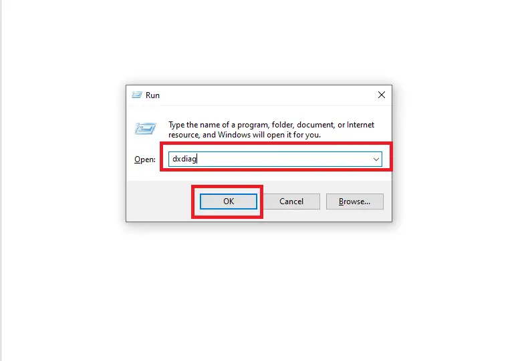532x361 pixels.
Task: Place the cursor at end of dxdiag
Action: pyautogui.click(x=197, y=159)
